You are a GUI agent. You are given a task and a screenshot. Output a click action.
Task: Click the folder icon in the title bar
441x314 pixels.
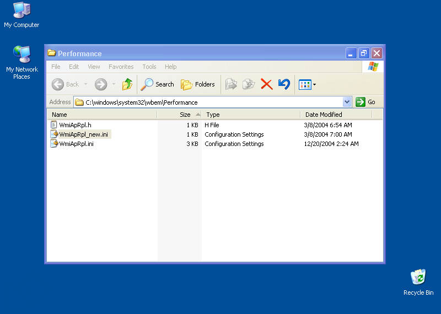(x=51, y=53)
